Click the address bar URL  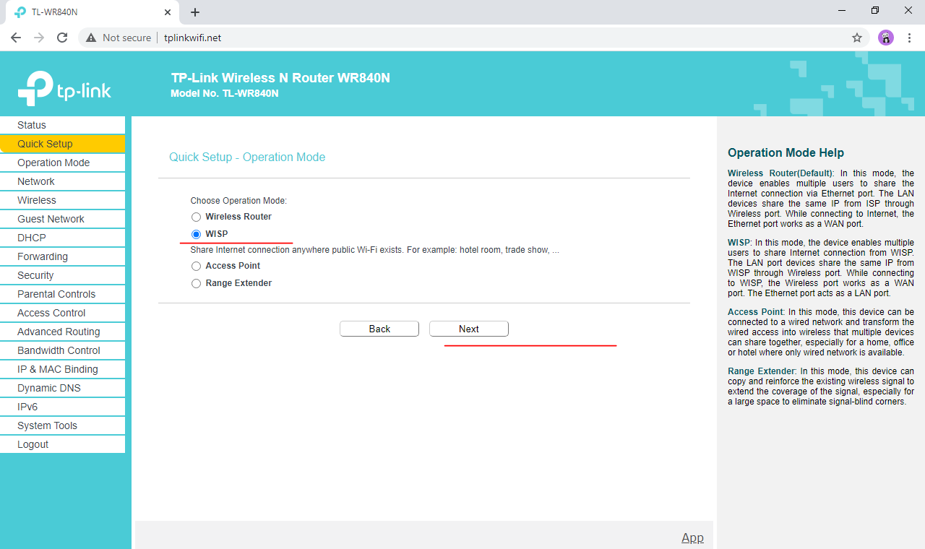tap(192, 38)
